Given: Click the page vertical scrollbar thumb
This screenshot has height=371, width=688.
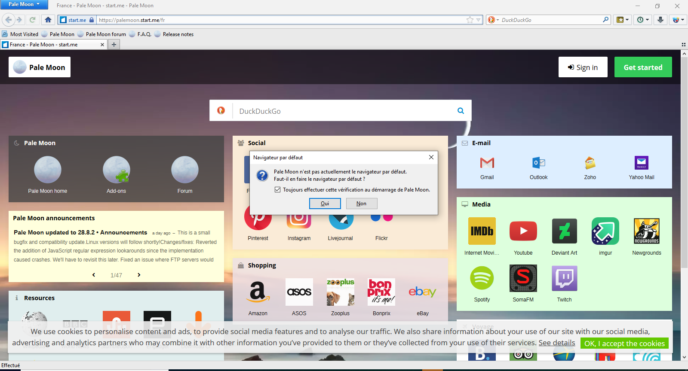Looking at the screenshot, I should coord(684,163).
